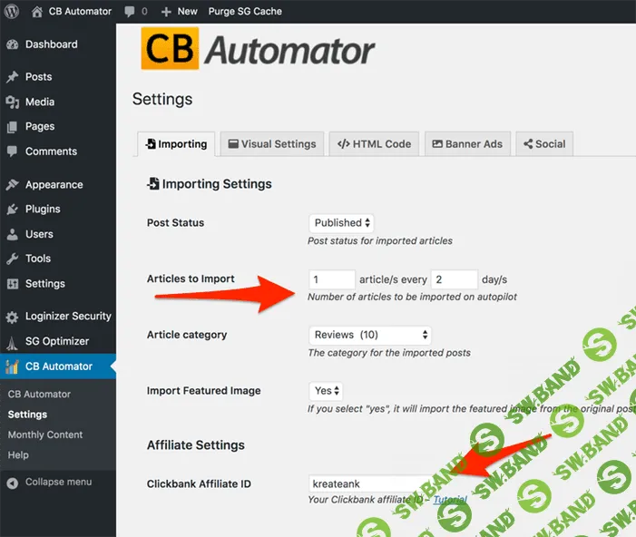Click the Posts pushpin icon
Viewport: 636px width, 537px height.
(13, 77)
